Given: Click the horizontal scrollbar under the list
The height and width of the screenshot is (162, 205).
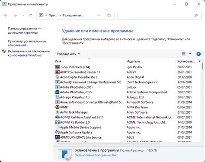Looking at the screenshot, I should coord(109,144).
